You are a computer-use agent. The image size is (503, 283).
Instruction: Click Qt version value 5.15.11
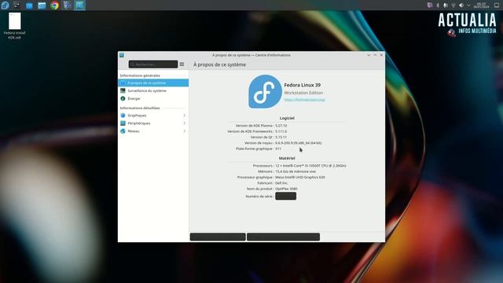281,138
